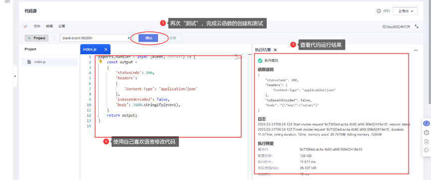Click the 日志 log heading
The height and width of the screenshot is (180, 431).
262,119
